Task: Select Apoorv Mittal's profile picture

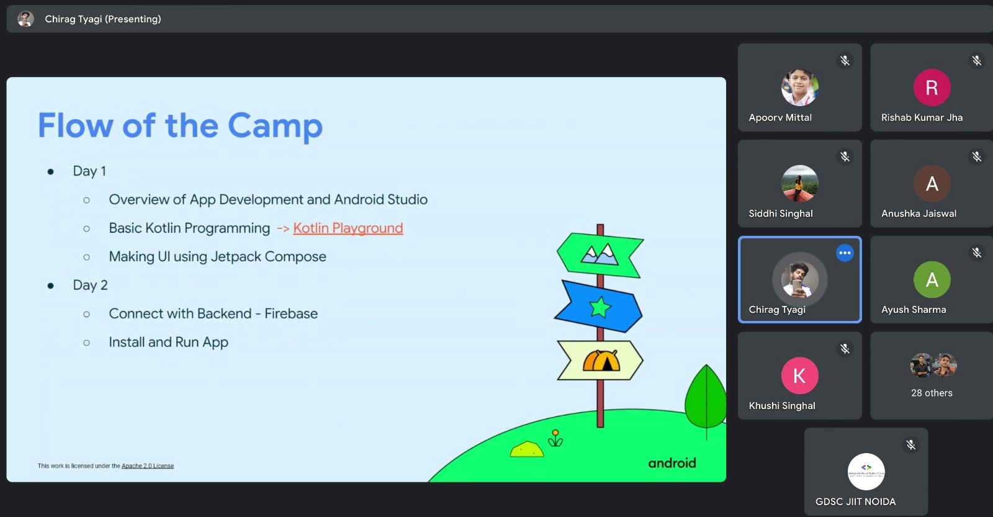Action: [x=799, y=88]
